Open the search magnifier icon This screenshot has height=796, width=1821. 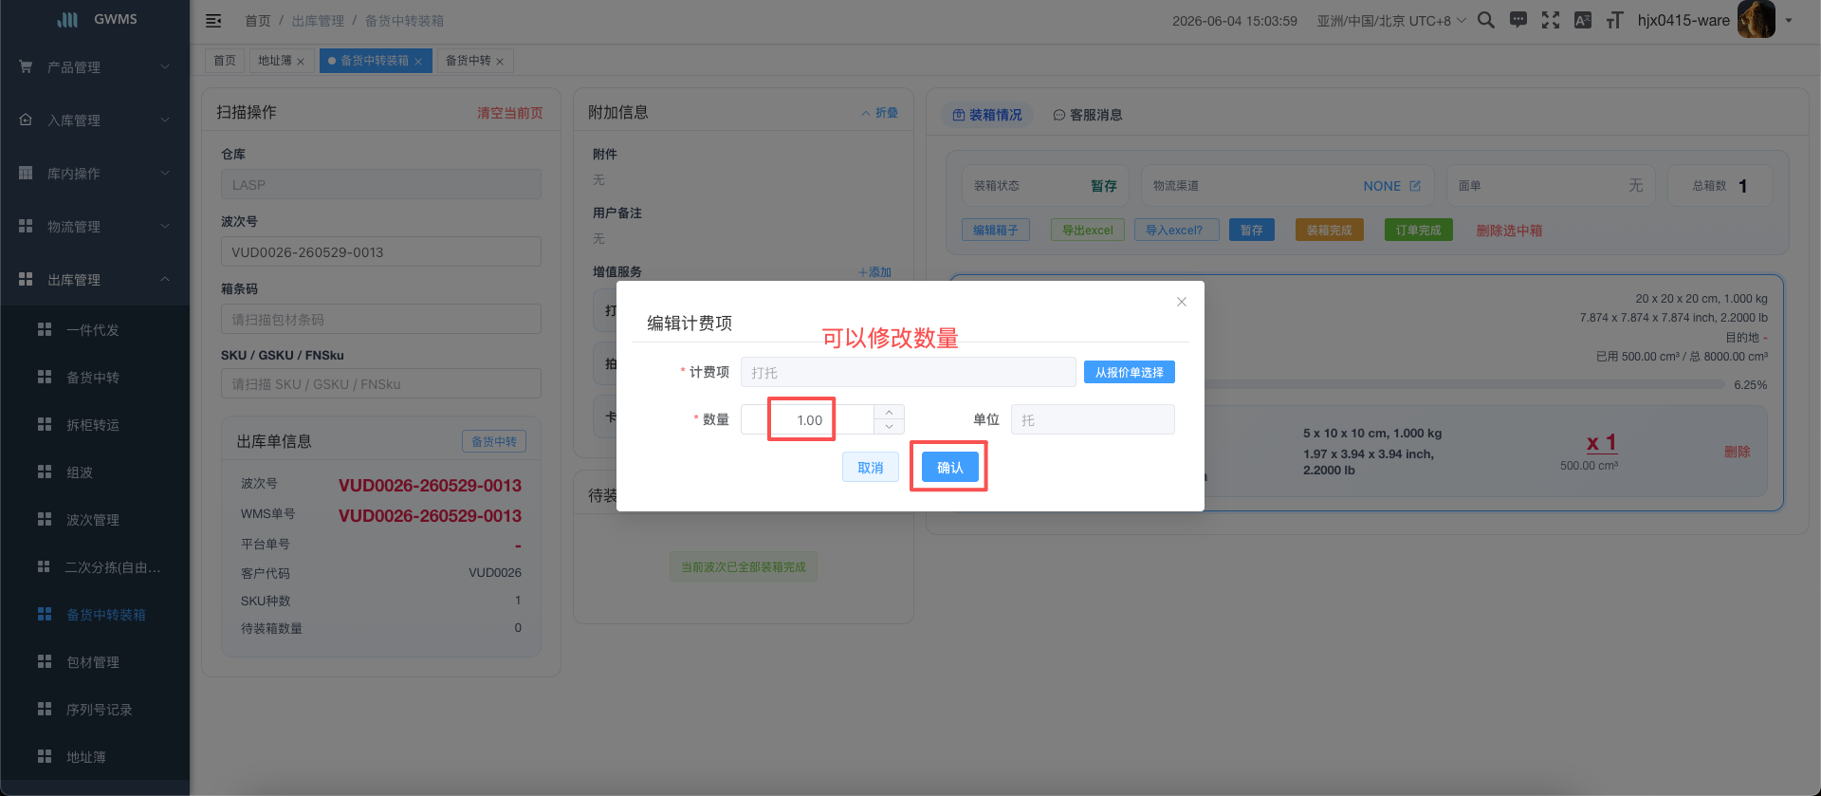pos(1486,20)
